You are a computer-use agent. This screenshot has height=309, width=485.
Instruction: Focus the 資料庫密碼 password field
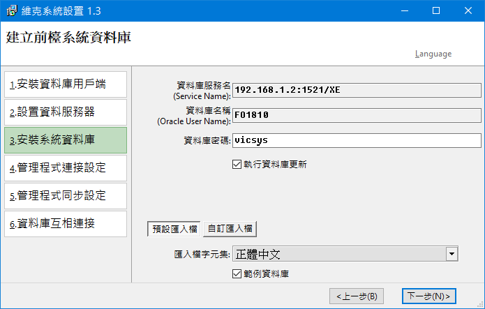point(356,140)
